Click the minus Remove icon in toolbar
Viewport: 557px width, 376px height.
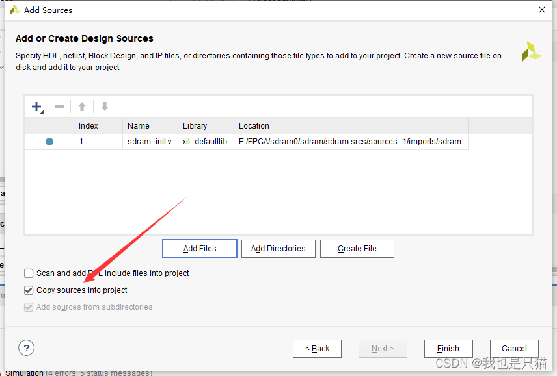tap(59, 107)
